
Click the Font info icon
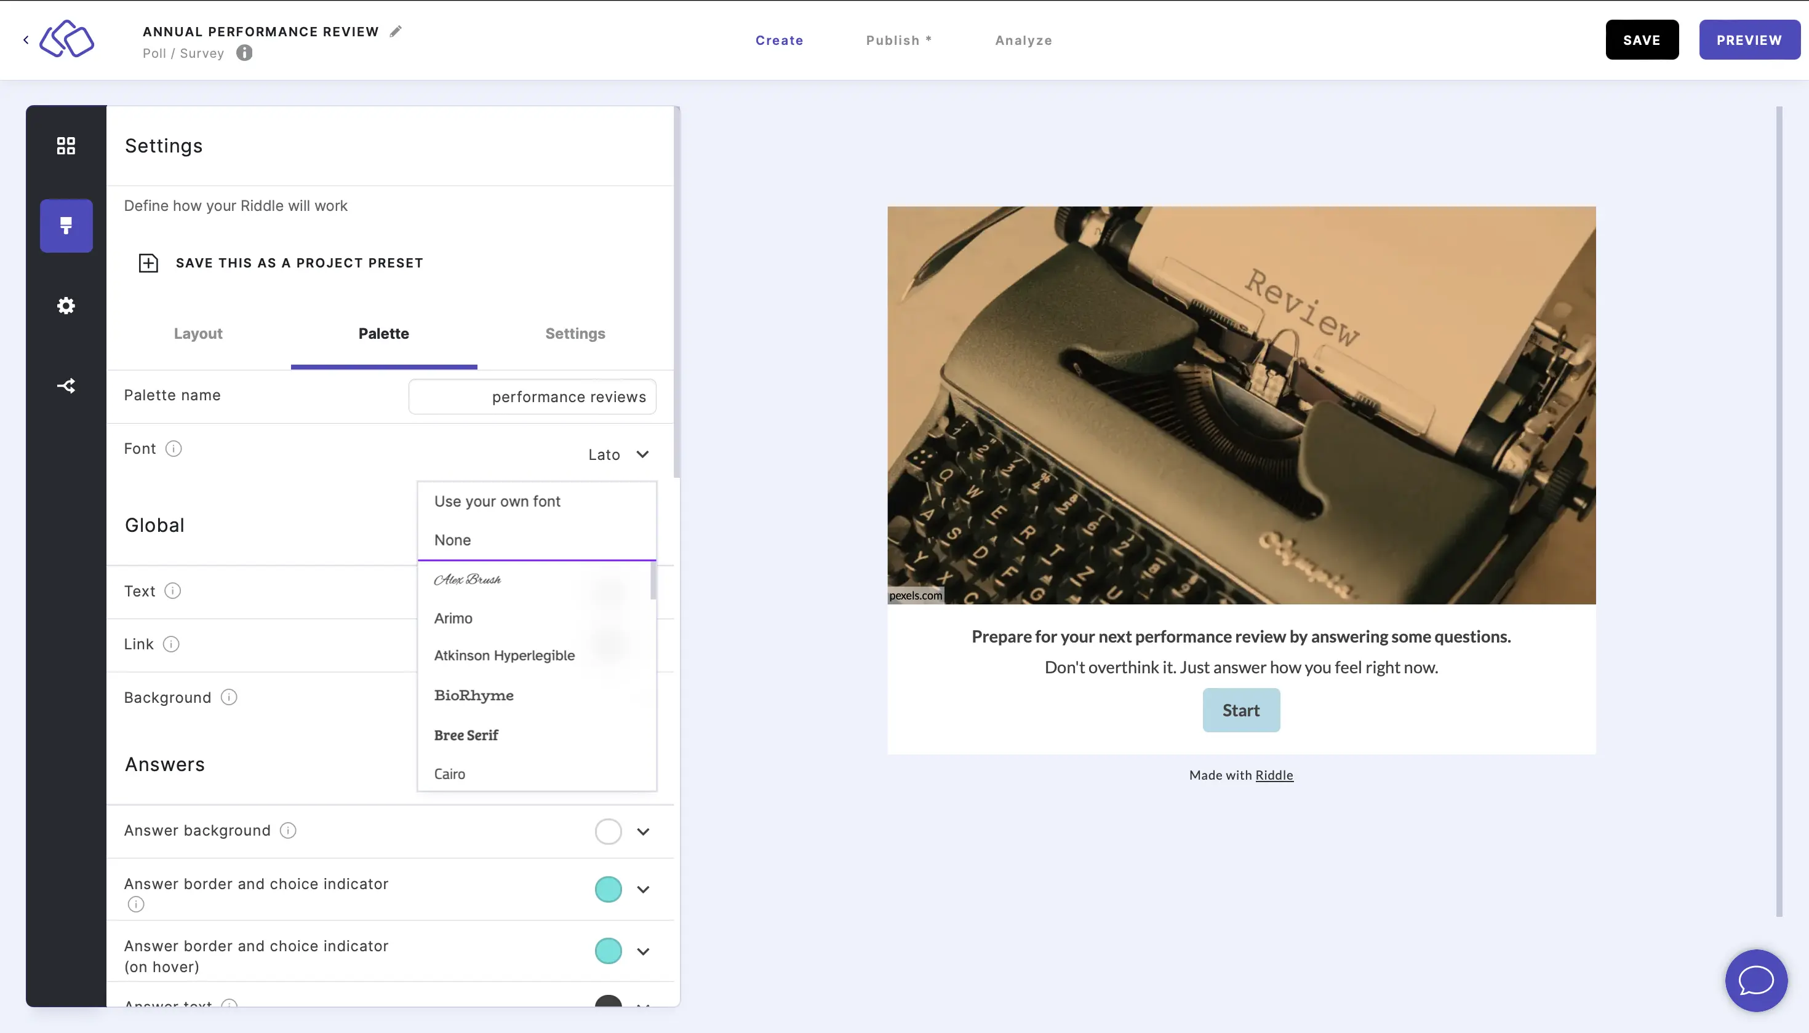click(174, 448)
